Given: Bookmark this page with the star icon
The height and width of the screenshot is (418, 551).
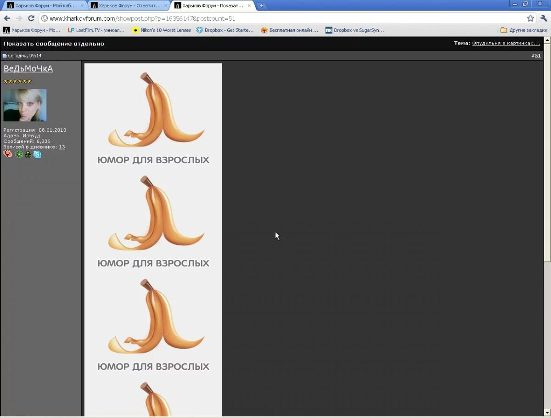Looking at the screenshot, I should coord(530,18).
